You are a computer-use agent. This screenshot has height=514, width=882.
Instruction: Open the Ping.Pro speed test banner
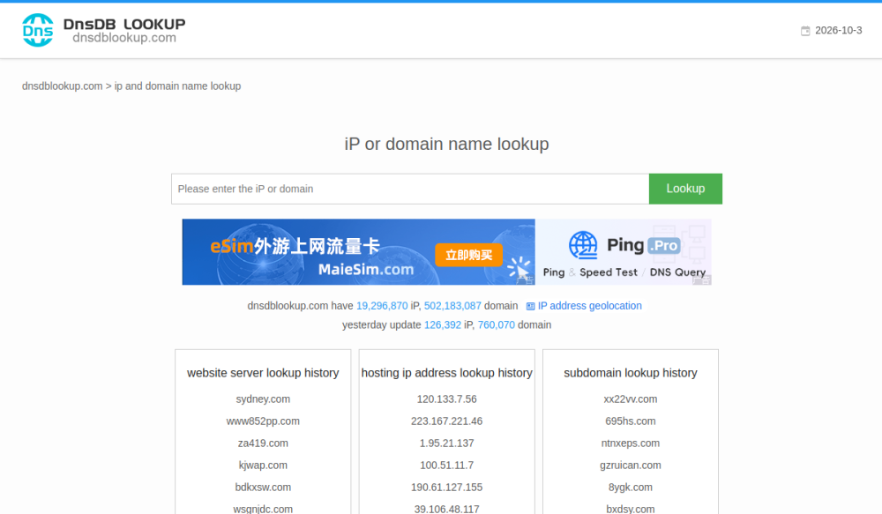point(624,252)
